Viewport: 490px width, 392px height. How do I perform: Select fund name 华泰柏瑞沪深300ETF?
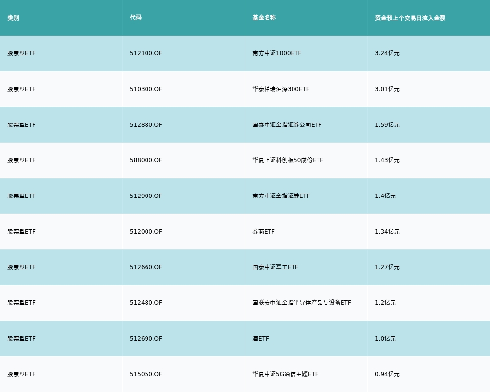[x=281, y=89]
